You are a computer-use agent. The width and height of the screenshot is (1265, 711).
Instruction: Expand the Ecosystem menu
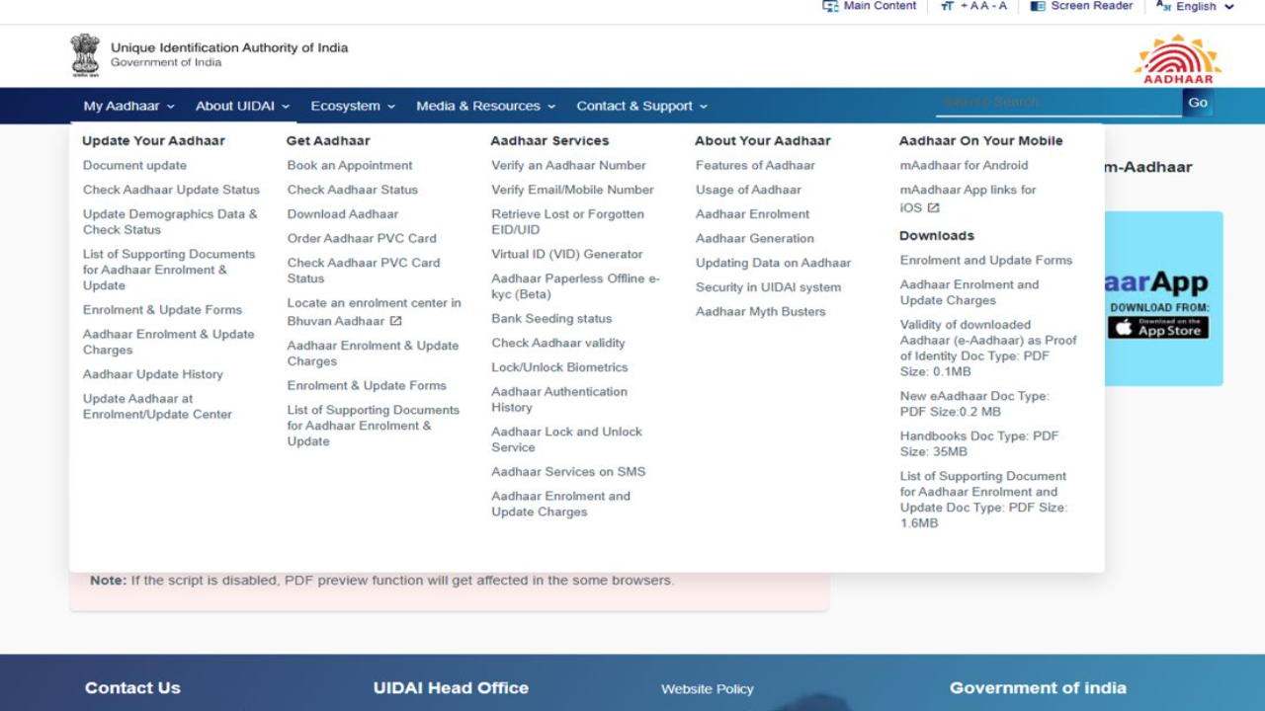point(352,106)
